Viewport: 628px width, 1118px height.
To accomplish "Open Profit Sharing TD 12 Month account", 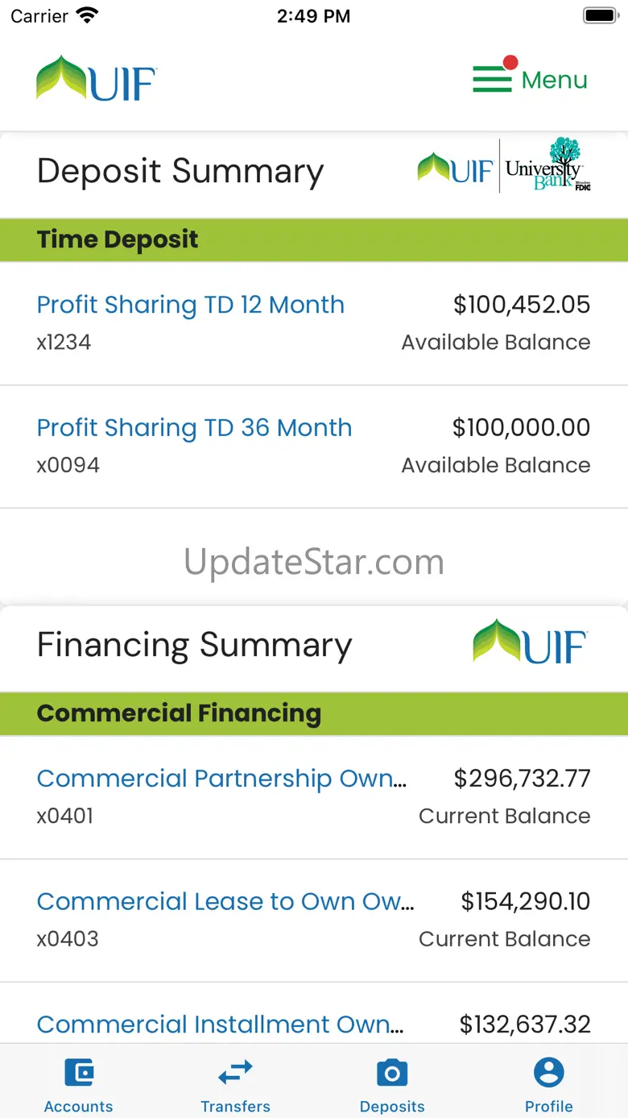I will click(191, 305).
